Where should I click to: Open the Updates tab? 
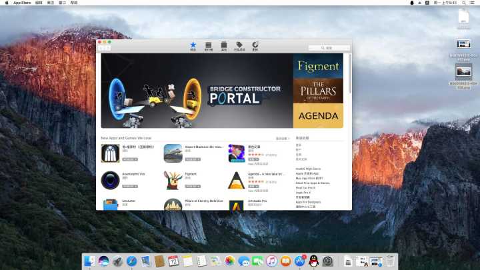[255, 46]
